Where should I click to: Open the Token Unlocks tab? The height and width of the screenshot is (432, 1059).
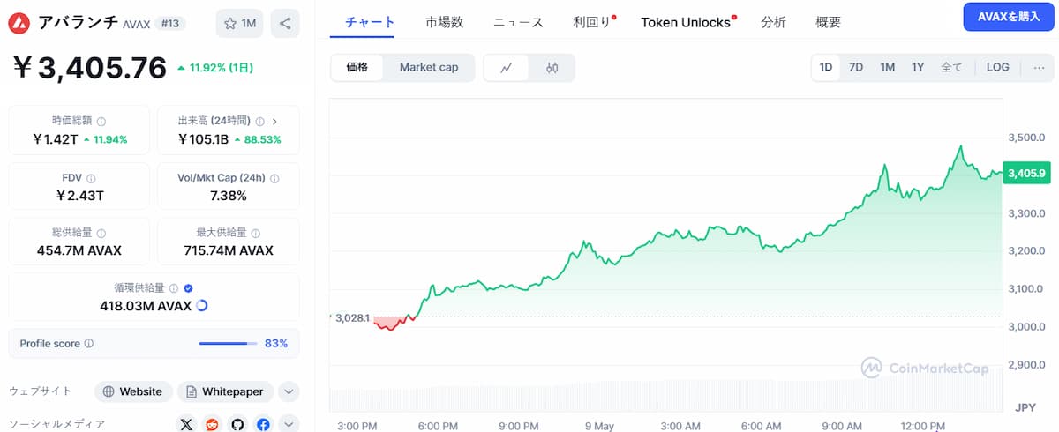686,22
